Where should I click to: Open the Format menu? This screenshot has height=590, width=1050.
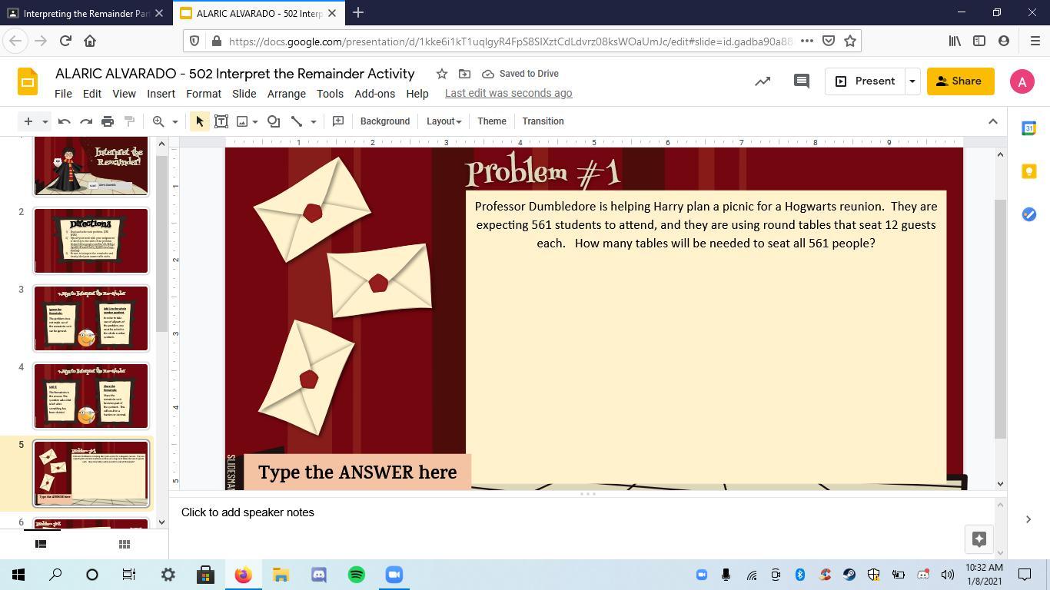click(204, 94)
